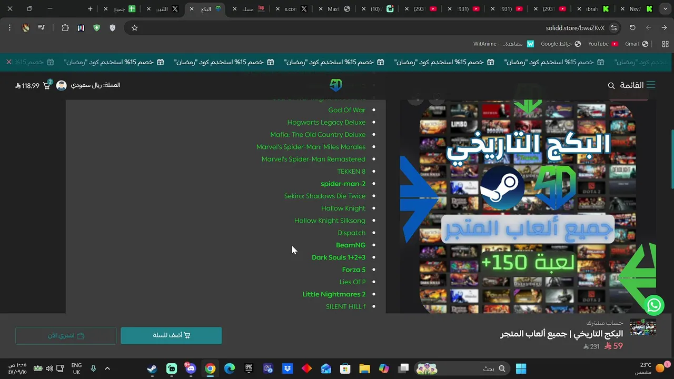The width and height of the screenshot is (674, 379).
Task: Open the Lies Of P link
Action: [x=352, y=282]
